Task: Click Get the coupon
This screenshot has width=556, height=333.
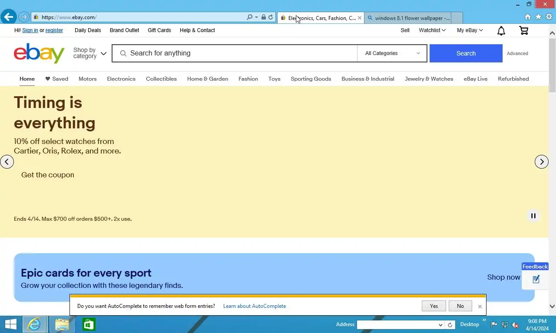Action: click(48, 175)
